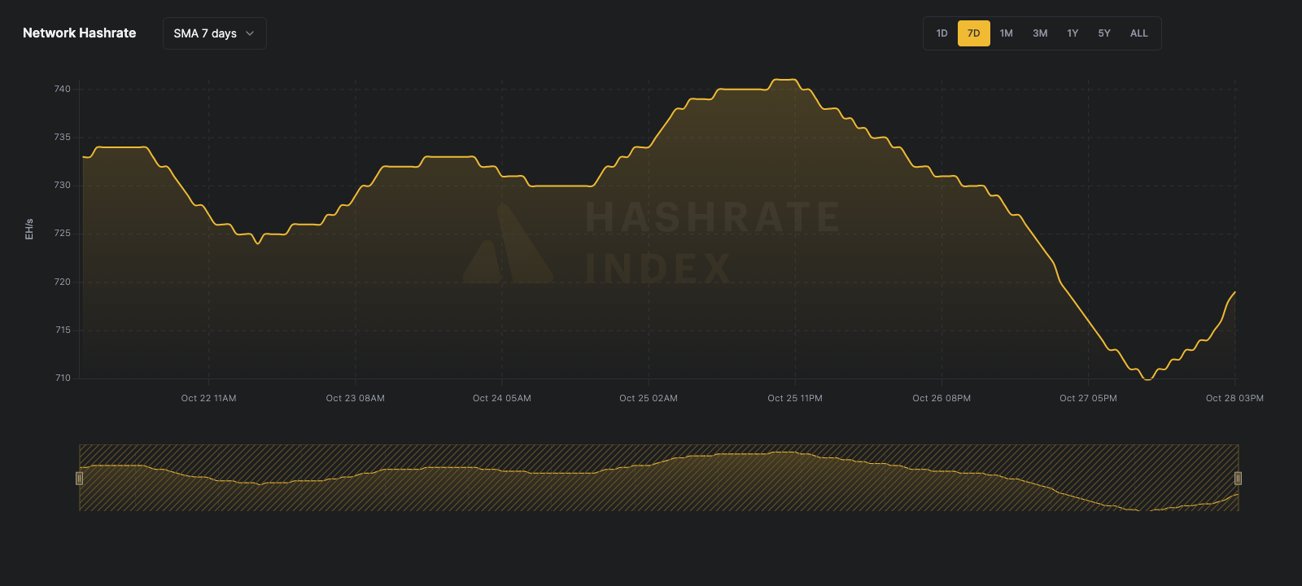
Task: Click the left handle of the range navigator
Action: (x=79, y=478)
